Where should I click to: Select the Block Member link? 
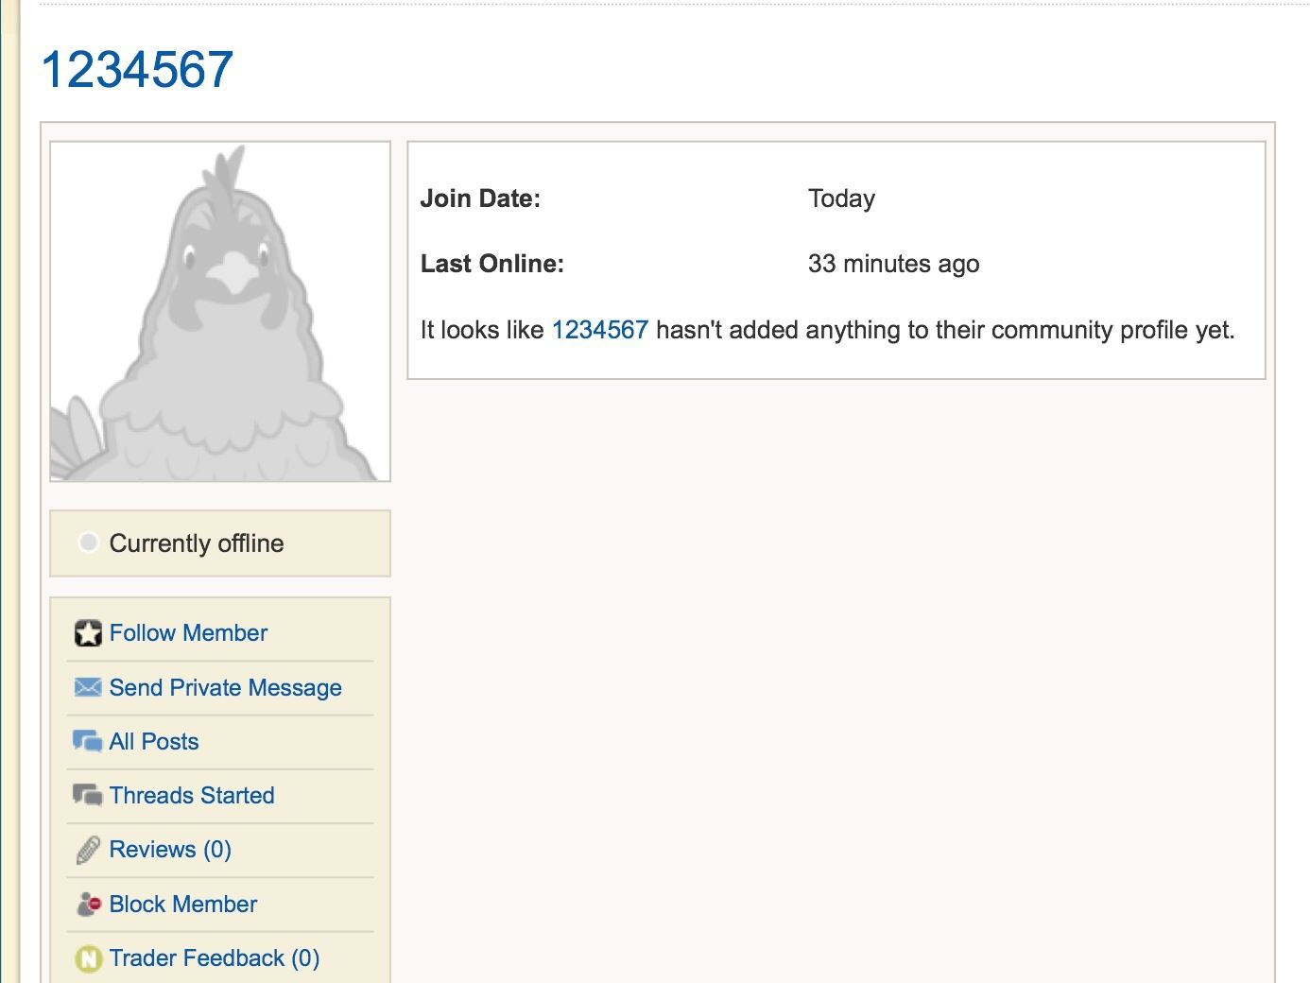pos(183,905)
